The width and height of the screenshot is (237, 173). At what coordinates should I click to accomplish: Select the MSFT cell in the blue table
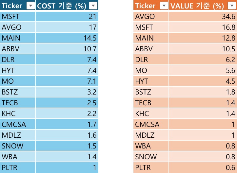click(11, 16)
